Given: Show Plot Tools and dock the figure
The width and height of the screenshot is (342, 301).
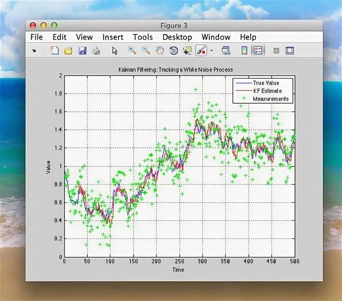Looking at the screenshot, I should pyautogui.click(x=290, y=51).
